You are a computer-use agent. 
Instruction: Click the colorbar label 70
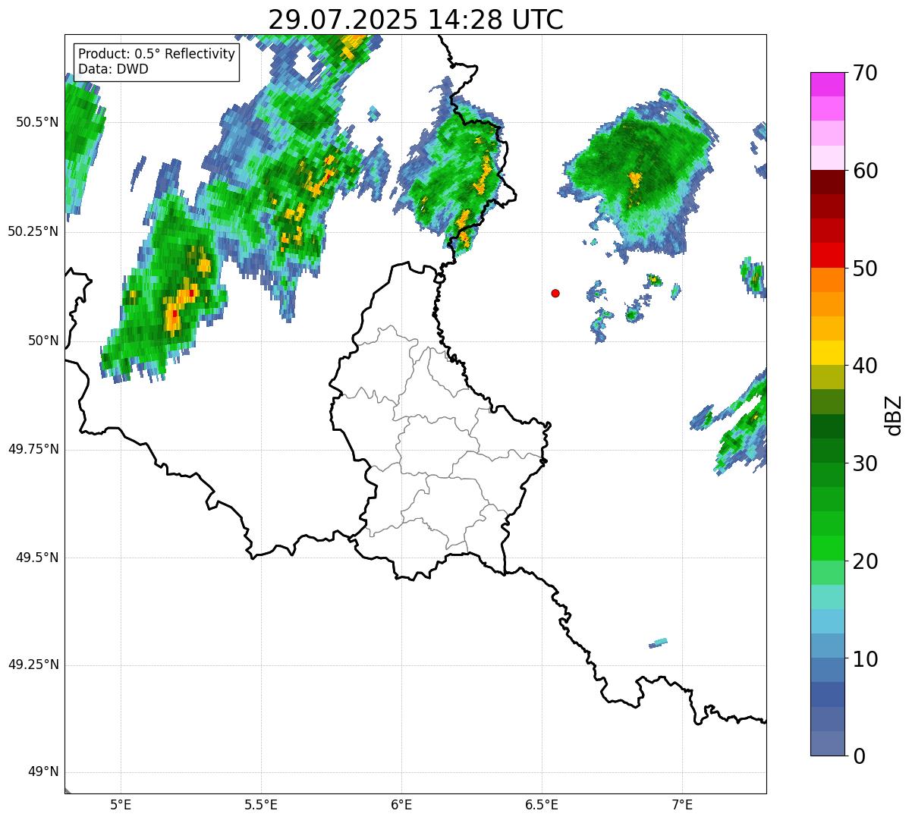[x=865, y=73]
